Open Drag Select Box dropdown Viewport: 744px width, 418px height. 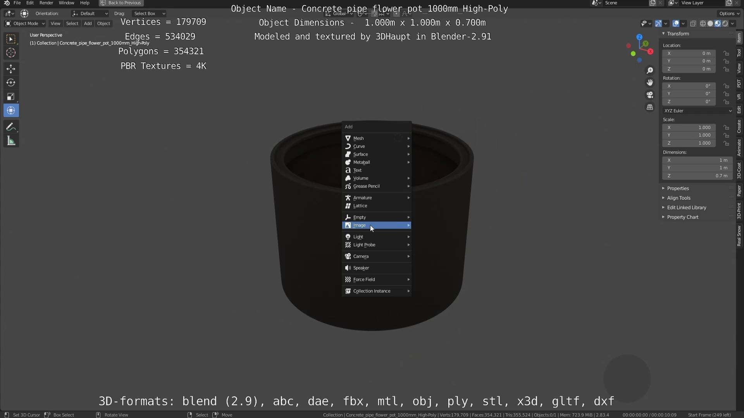149,14
